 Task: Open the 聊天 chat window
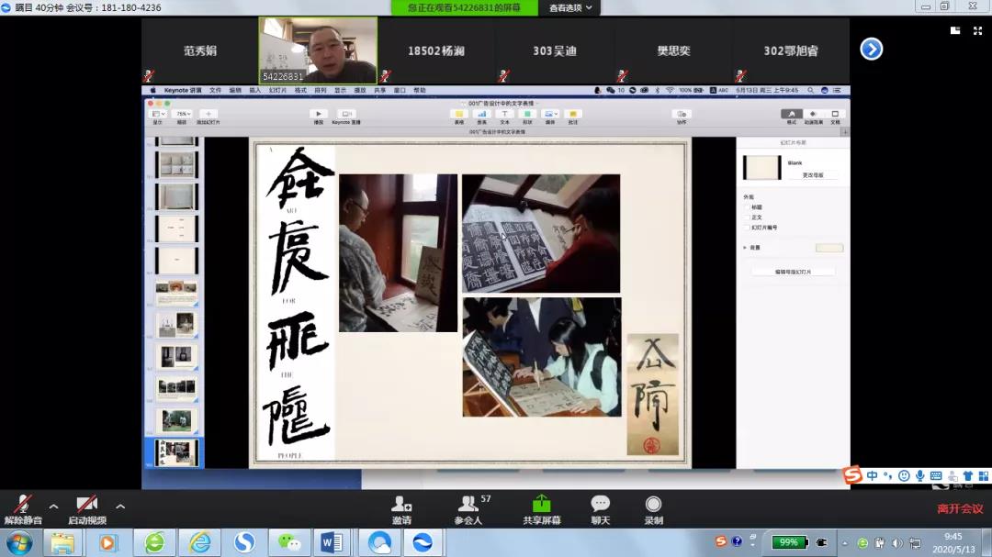(x=600, y=504)
